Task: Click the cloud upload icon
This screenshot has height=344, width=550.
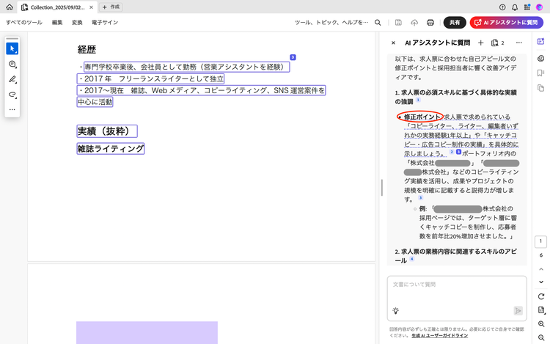Action: (x=414, y=23)
